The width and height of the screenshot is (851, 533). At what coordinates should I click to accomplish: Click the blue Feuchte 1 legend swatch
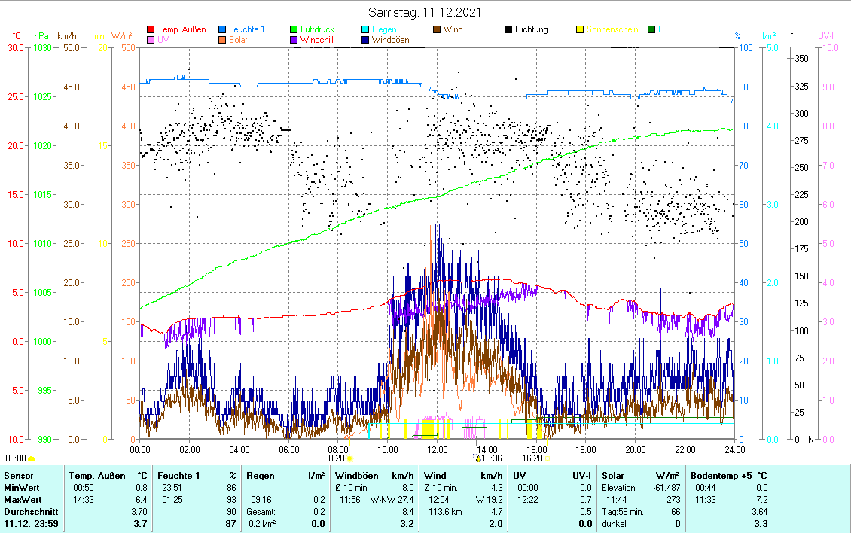click(224, 30)
